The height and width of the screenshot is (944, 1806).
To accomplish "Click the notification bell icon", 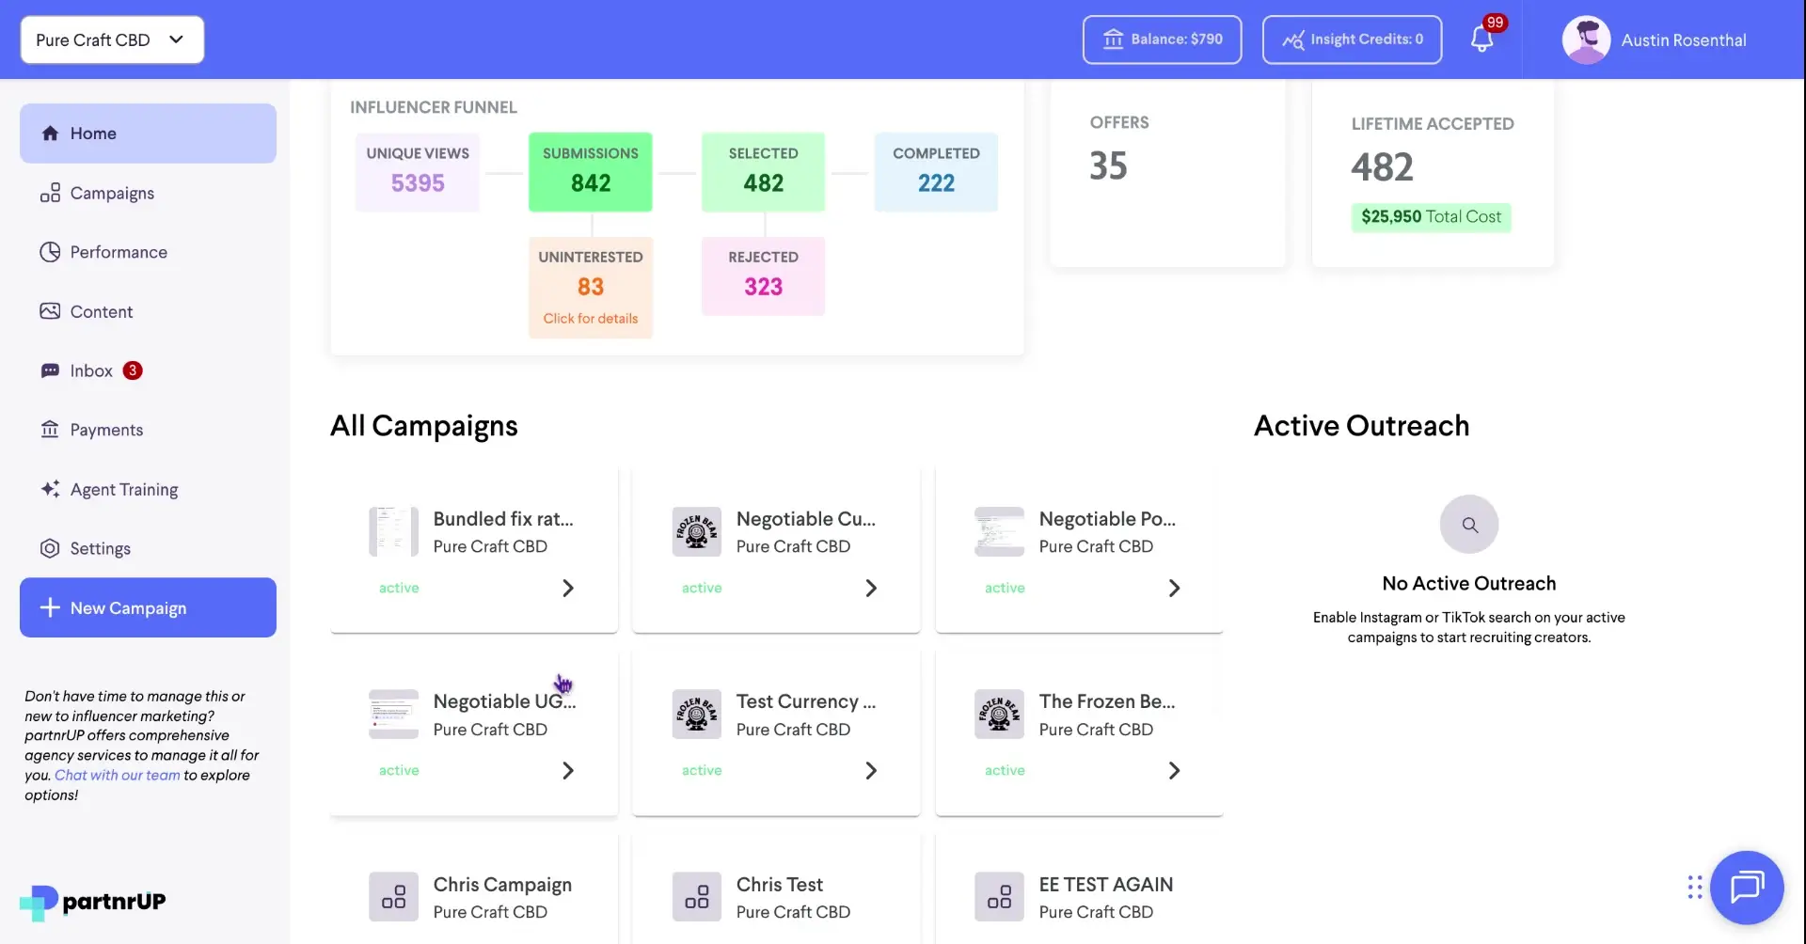I will tap(1483, 39).
